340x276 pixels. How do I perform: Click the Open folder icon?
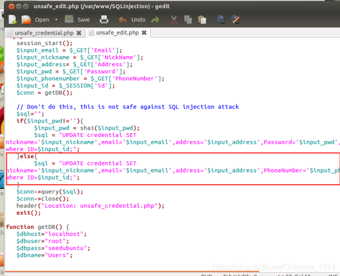tap(26, 20)
